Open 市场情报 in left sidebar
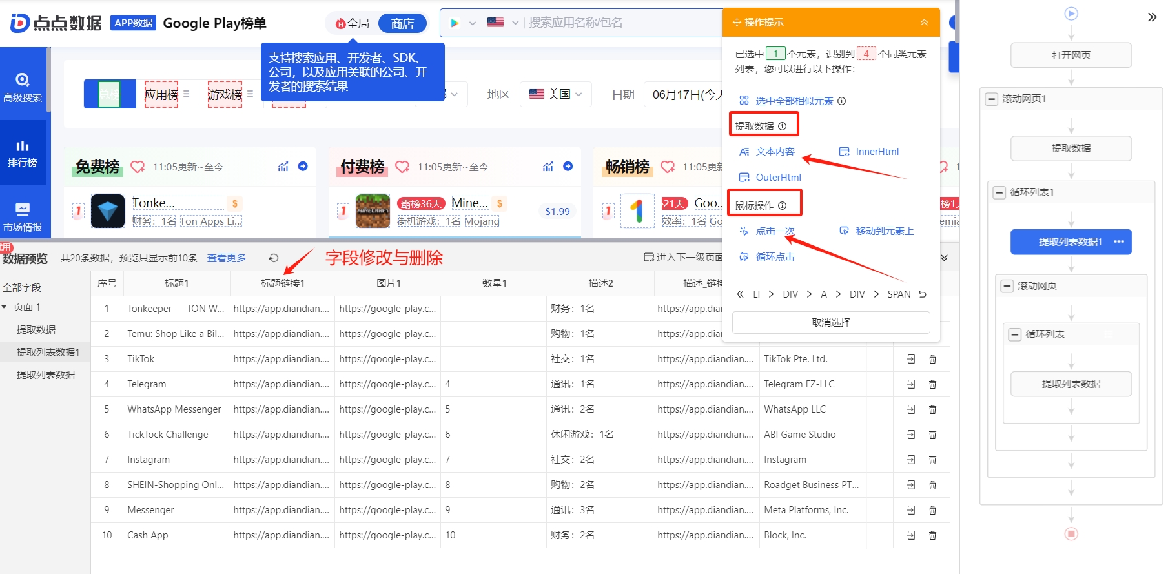 tap(23, 218)
